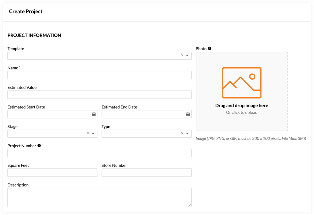Expand the Template dropdown arrow
The image size is (314, 215).
pyautogui.click(x=187, y=56)
